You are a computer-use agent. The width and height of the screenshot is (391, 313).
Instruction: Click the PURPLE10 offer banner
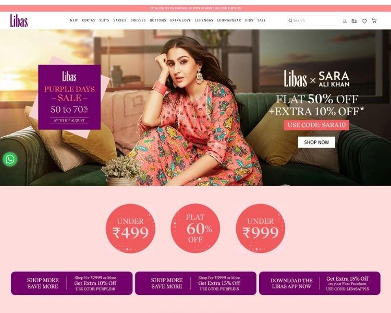[x=71, y=283]
